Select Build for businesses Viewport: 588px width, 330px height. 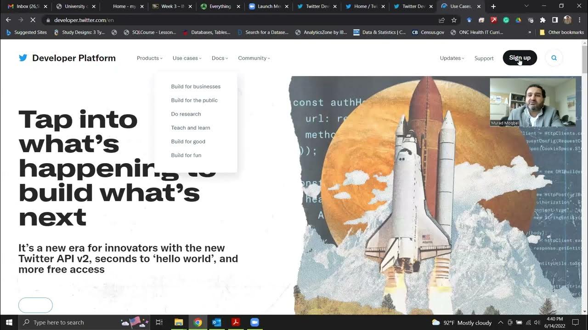[x=196, y=87]
